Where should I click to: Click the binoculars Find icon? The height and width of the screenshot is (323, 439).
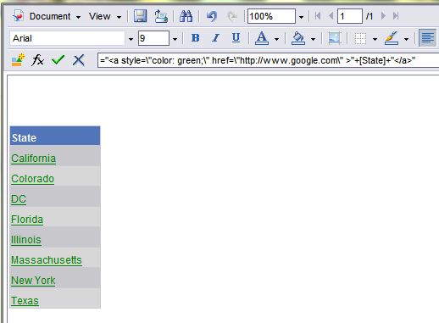186,16
